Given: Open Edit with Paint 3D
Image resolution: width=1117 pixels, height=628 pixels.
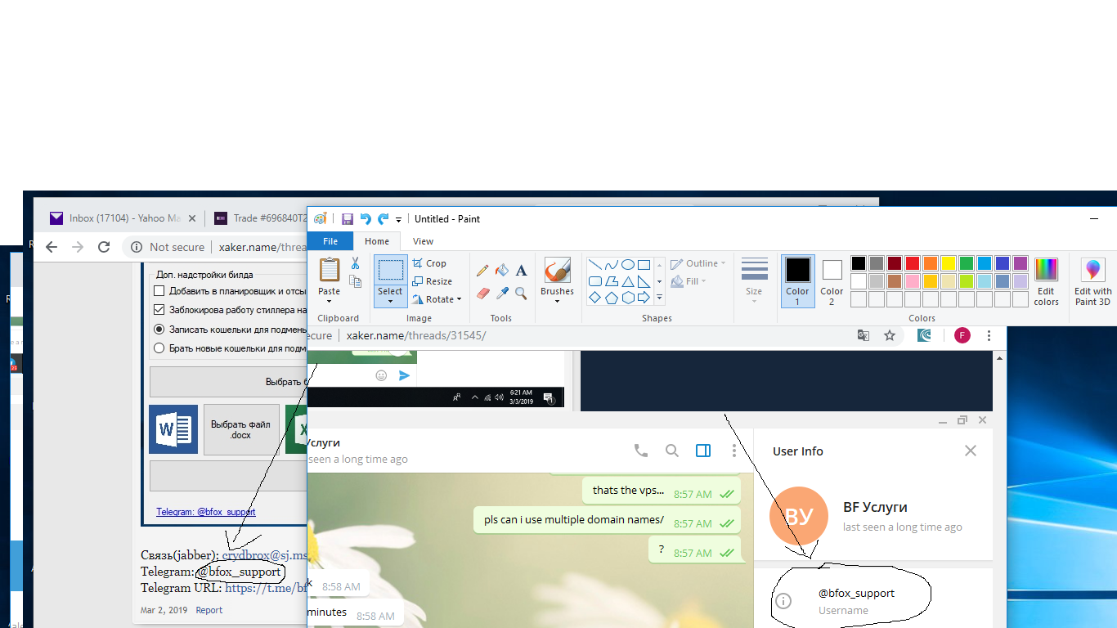Looking at the screenshot, I should tap(1093, 282).
